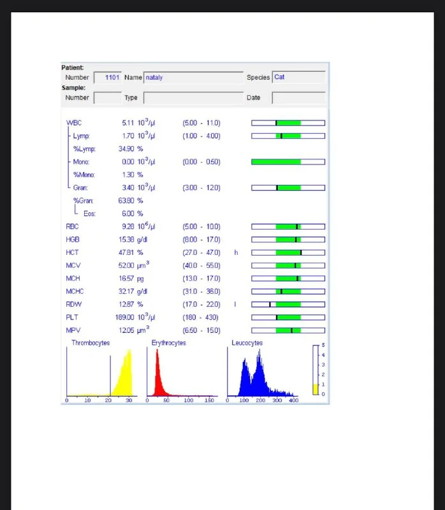The height and width of the screenshot is (510, 445).
Task: Click the empty sample Date field
Action: coord(298,98)
